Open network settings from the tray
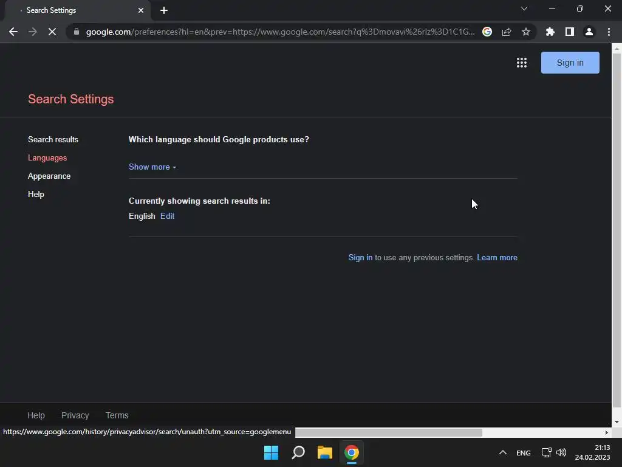The height and width of the screenshot is (467, 622). click(x=546, y=452)
